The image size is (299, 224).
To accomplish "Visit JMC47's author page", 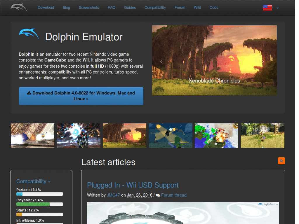I will 113,195.
